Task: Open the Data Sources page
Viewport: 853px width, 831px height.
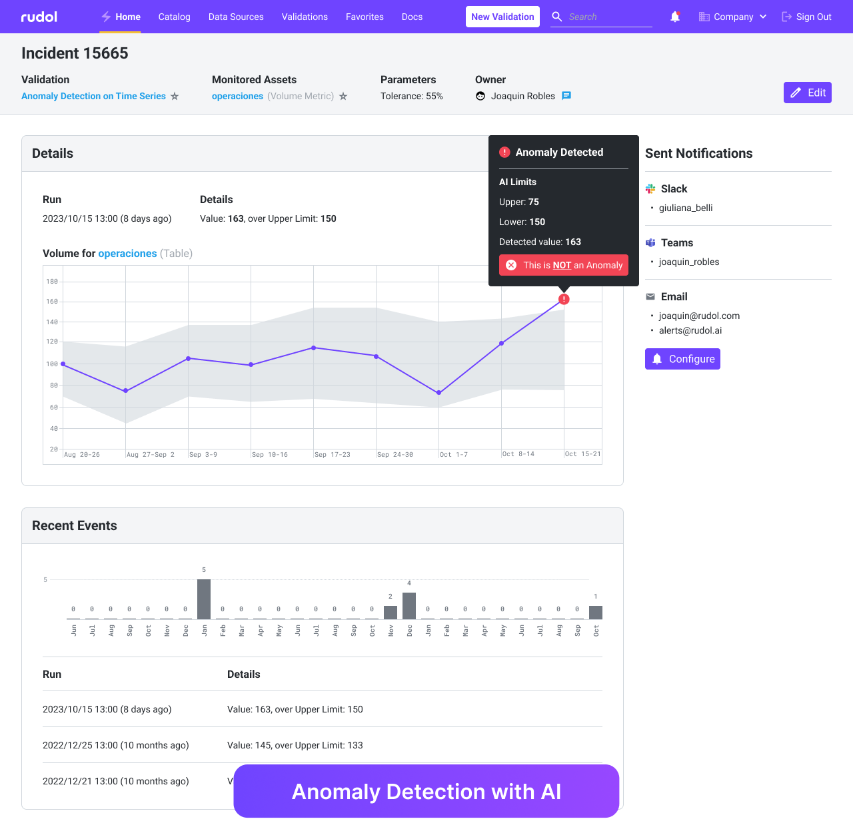Action: (x=236, y=17)
